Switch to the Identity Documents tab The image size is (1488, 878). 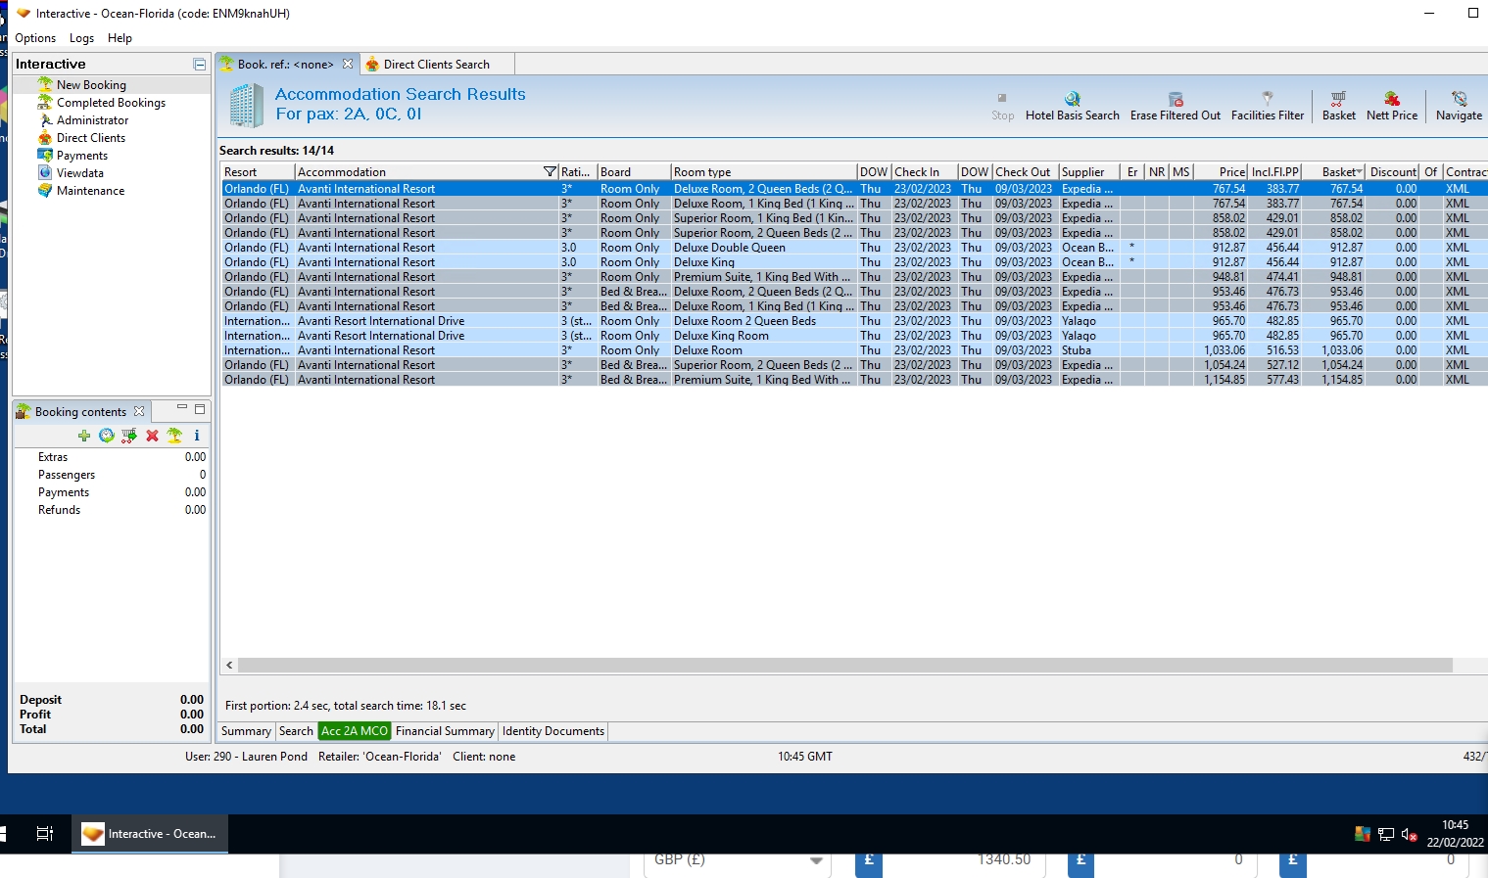(553, 731)
